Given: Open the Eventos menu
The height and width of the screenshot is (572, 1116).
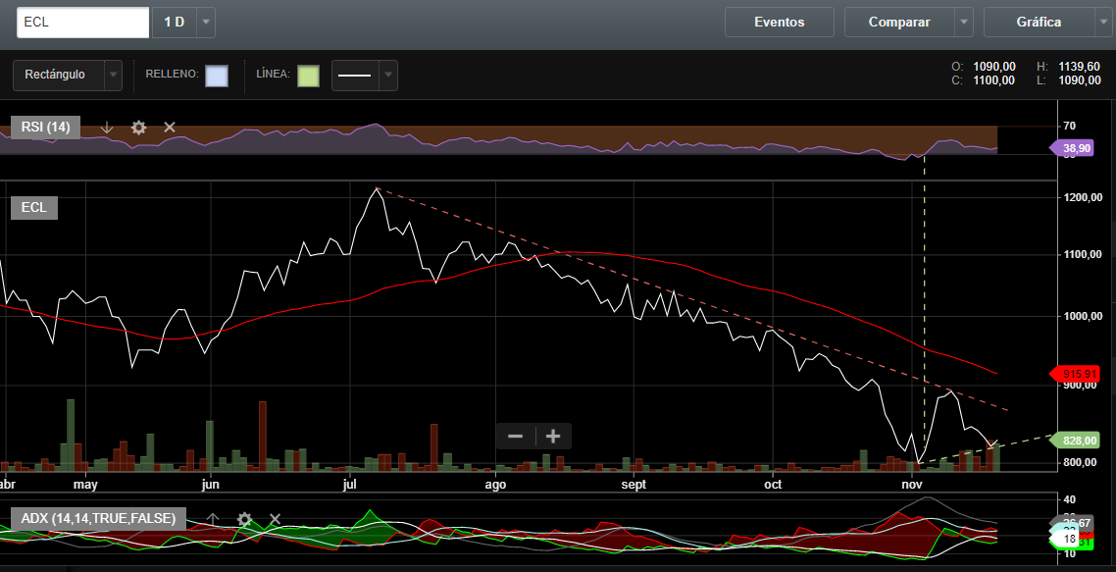Looking at the screenshot, I should coord(779,23).
